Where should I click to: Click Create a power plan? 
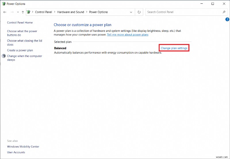tap(20, 50)
